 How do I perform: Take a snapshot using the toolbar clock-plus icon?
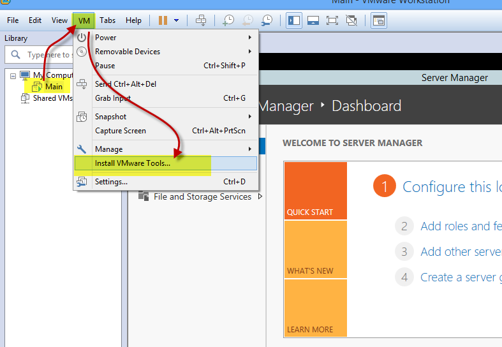click(228, 20)
